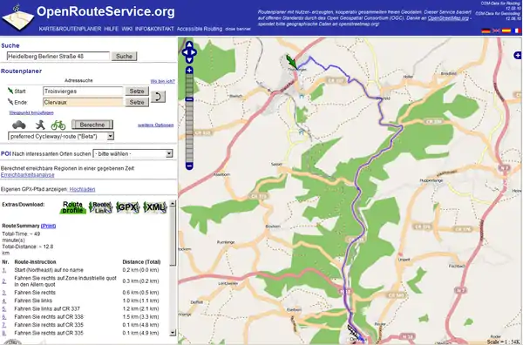Image resolution: width=523 pixels, height=345 pixels.
Task: Open the WIKI menu item
Action: pyautogui.click(x=126, y=29)
